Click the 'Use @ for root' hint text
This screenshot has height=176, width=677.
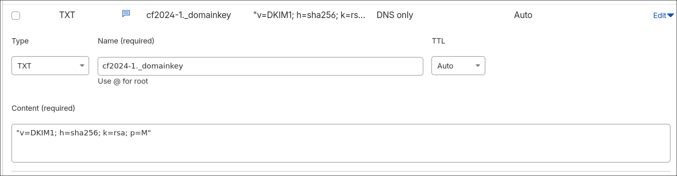point(123,81)
